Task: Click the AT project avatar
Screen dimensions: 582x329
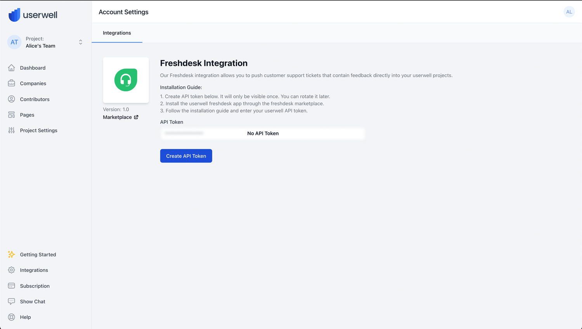Action: 14,42
